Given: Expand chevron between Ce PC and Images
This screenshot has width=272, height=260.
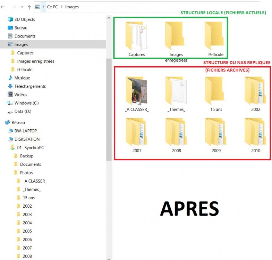Looking at the screenshot, I should point(61,7).
